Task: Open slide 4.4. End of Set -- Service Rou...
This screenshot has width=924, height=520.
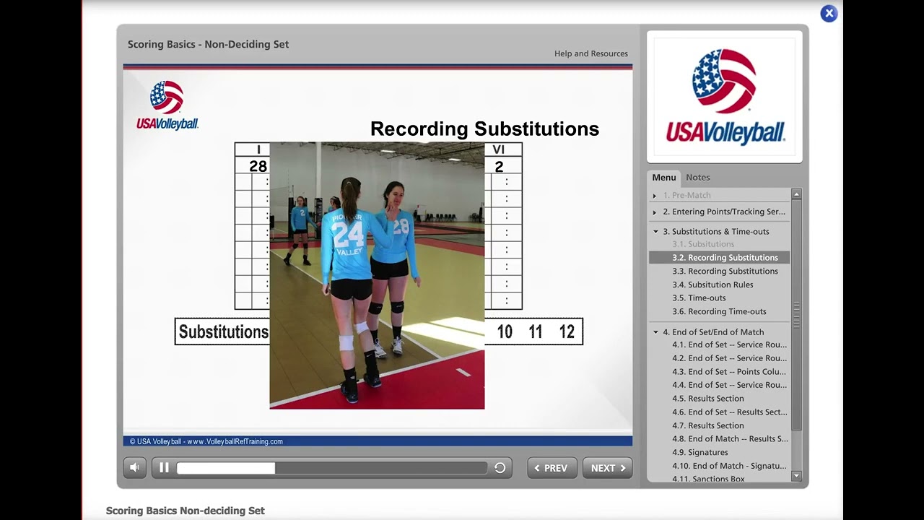Action: pos(729,385)
